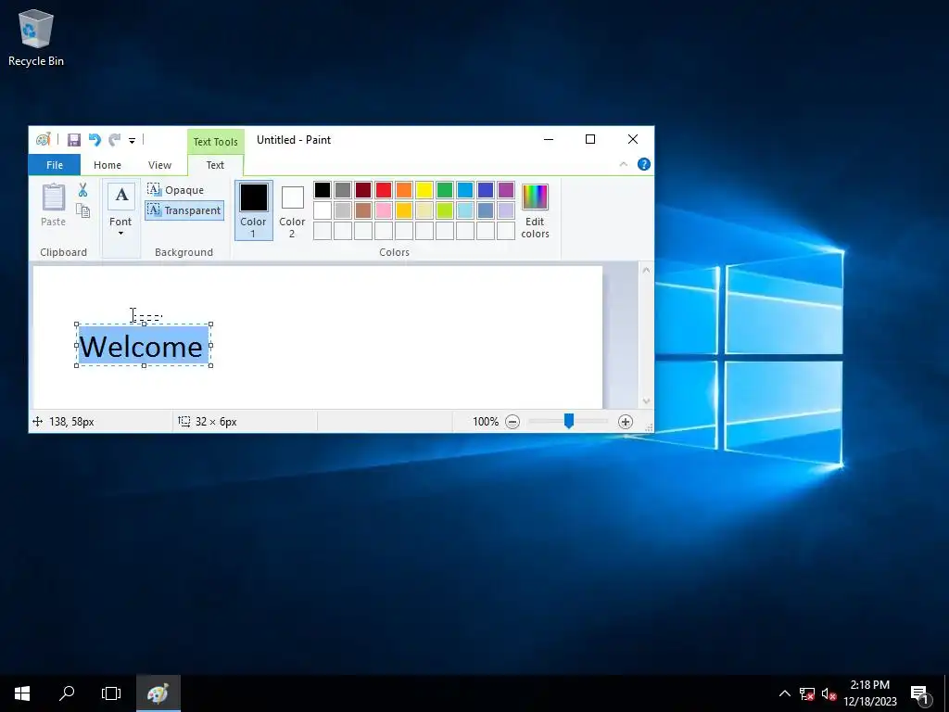The width and height of the screenshot is (949, 712).
Task: Open the Recycle Bin desktop icon
Action: pyautogui.click(x=36, y=37)
